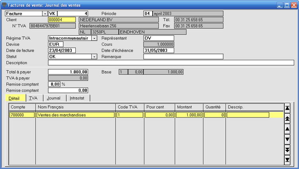
Task: Expand the Régime TVA dropdown
Action: [94, 38]
